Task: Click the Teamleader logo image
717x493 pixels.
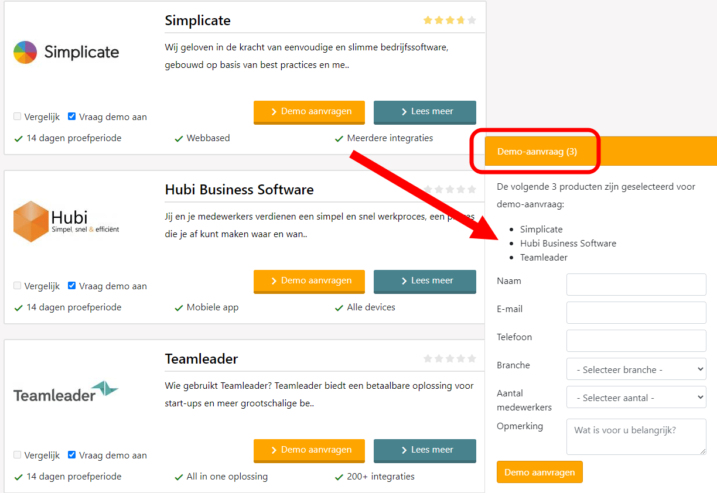Action: click(x=66, y=391)
